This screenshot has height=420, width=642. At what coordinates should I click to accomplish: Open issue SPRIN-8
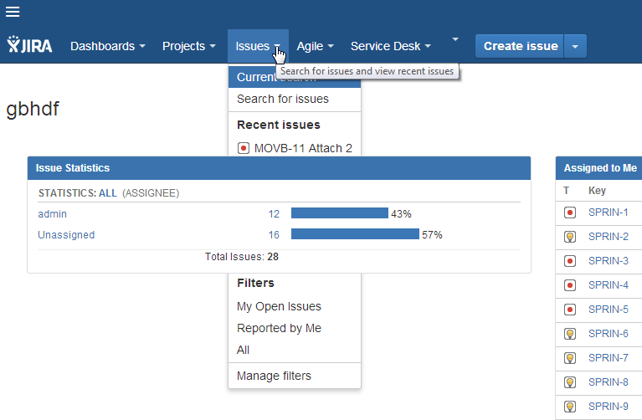(608, 382)
